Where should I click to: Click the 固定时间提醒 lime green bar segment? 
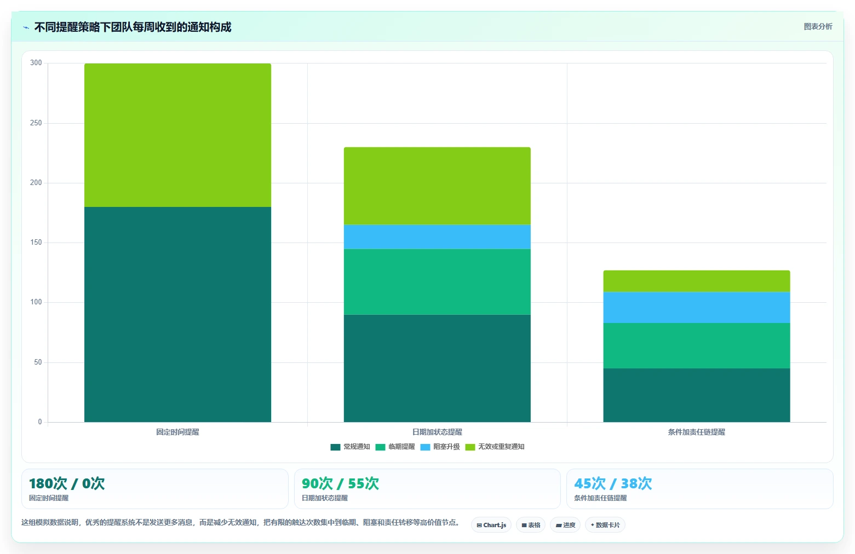coord(177,135)
